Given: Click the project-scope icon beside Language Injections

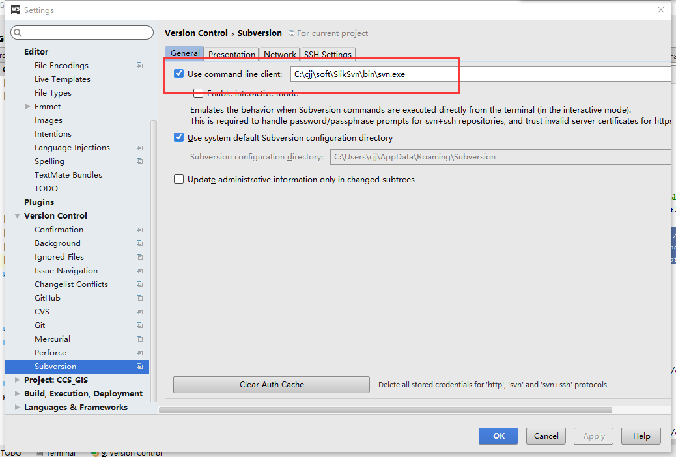Looking at the screenshot, I should coord(139,147).
